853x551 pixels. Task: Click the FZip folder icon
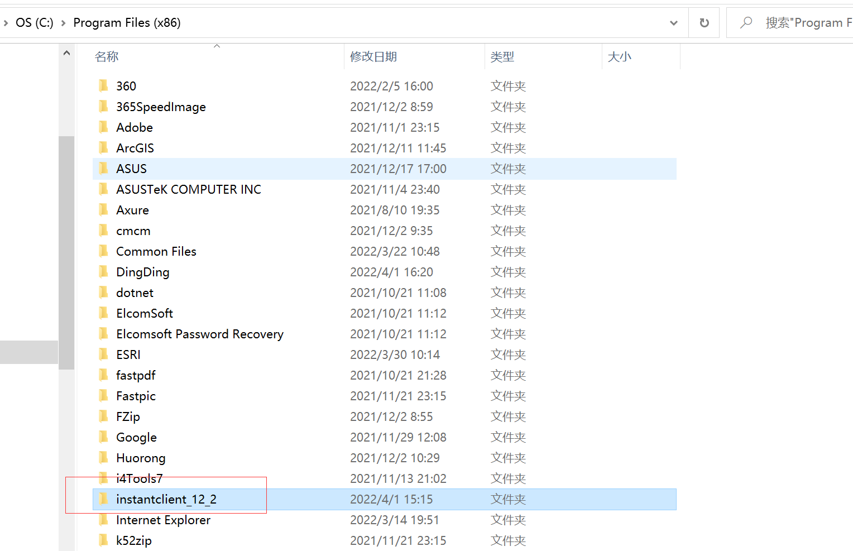[104, 416]
